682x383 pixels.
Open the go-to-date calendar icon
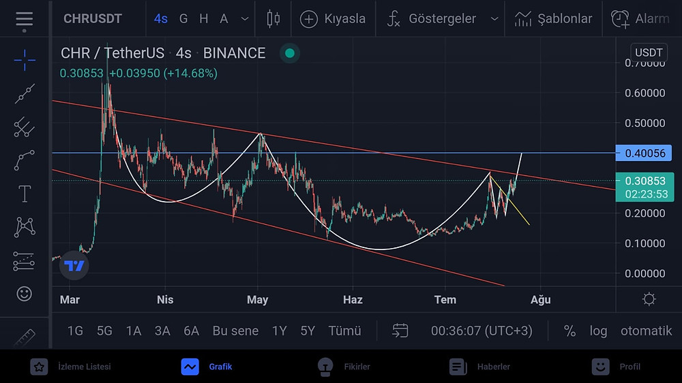[x=400, y=331]
